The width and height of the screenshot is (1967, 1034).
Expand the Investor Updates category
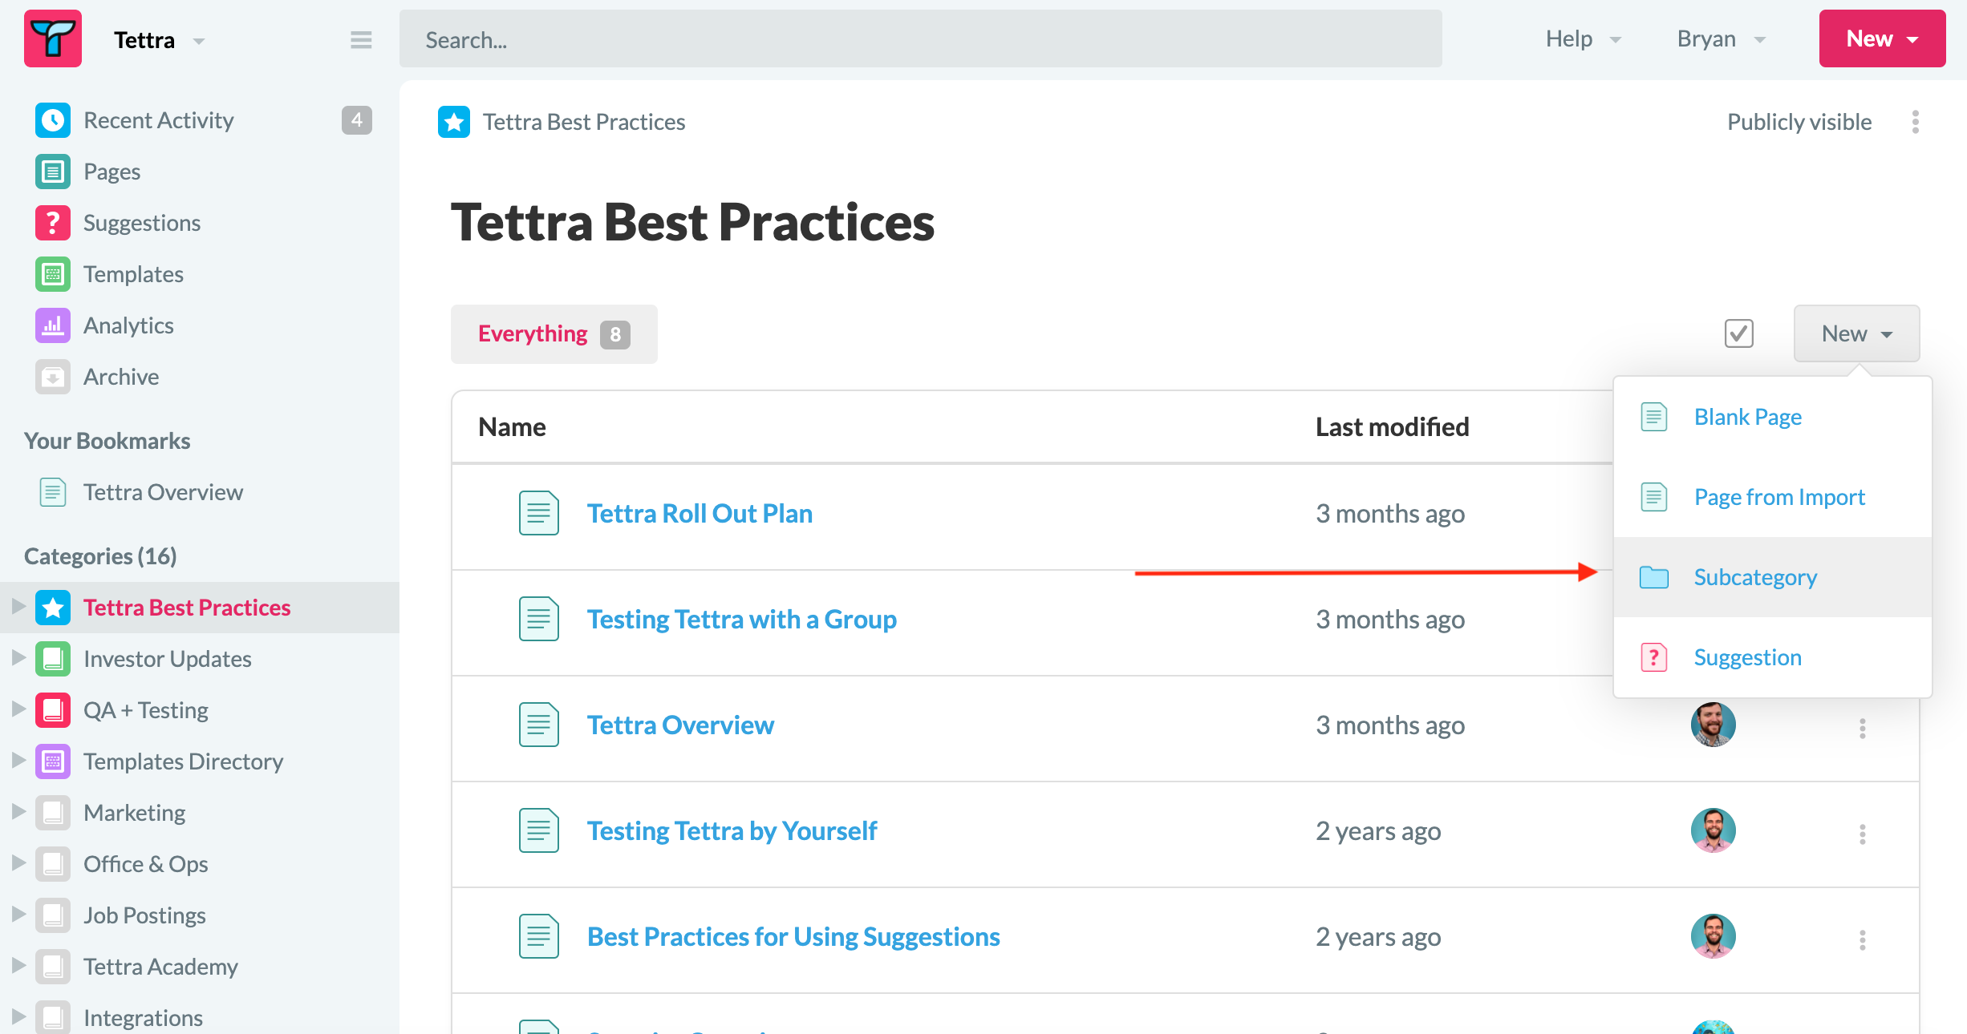click(18, 658)
